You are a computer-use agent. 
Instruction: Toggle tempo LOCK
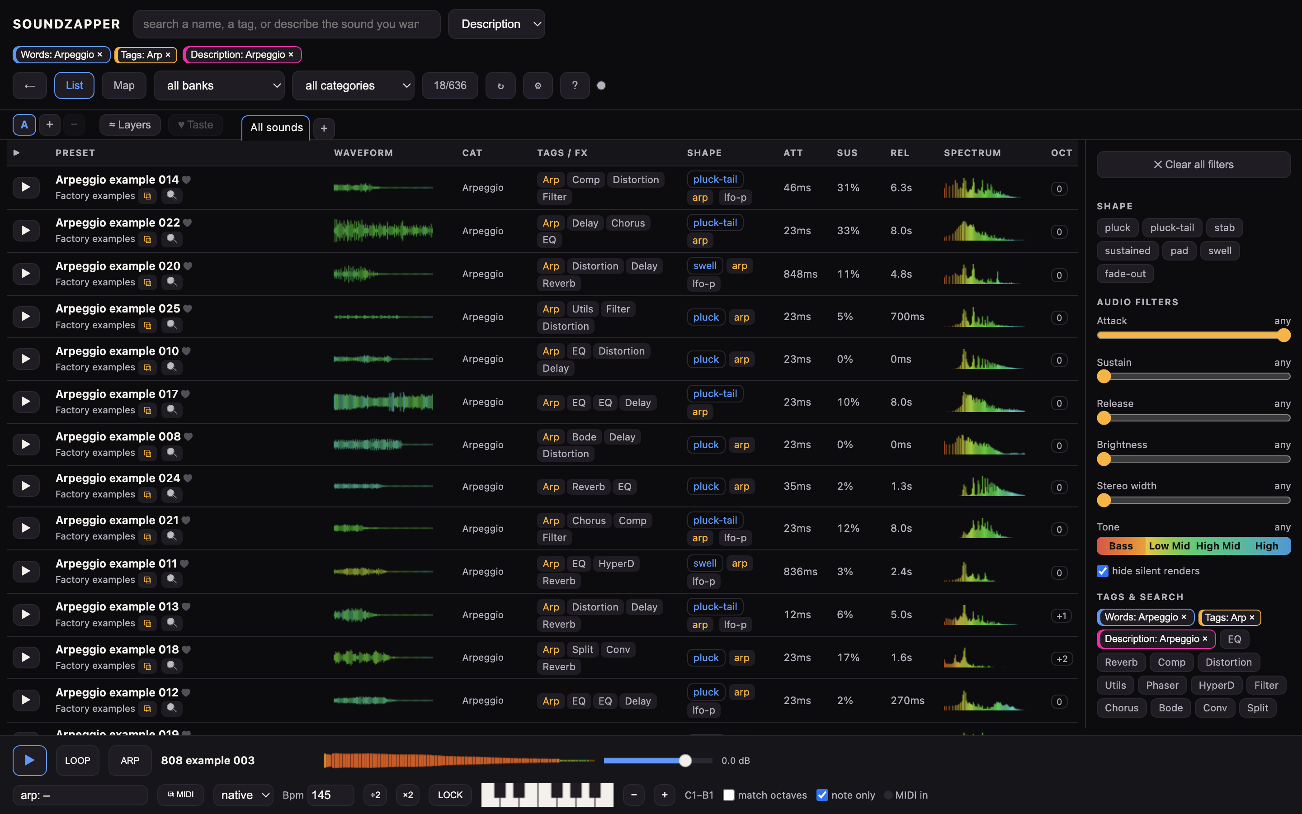pos(450,795)
